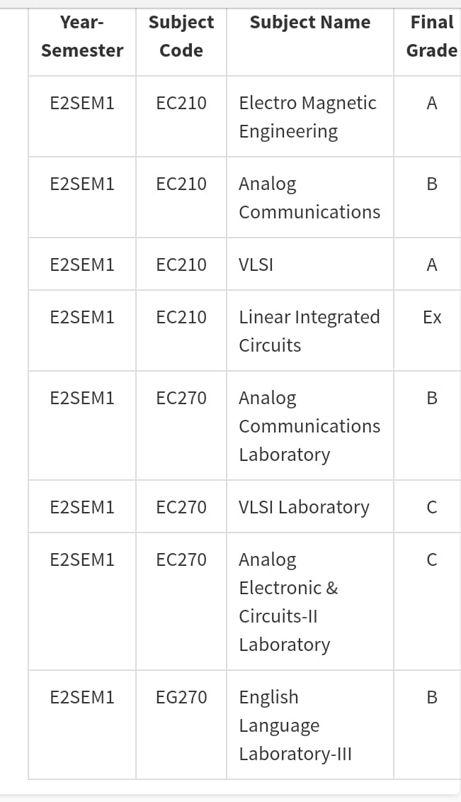Click the Linear Integrated Circuits subject name
Screen dimensions: 461x802
tap(309, 331)
